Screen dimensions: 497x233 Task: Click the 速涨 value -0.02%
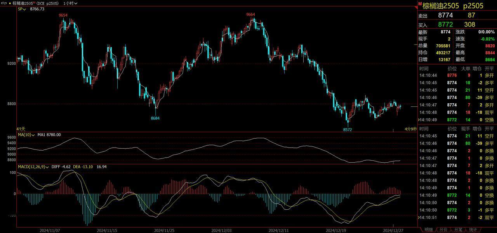click(488, 39)
